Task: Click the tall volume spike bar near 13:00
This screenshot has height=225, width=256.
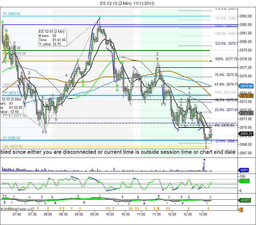Action: [204, 166]
